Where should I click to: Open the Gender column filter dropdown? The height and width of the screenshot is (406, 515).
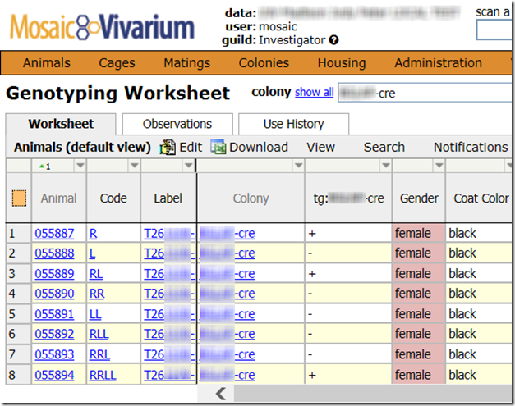point(439,166)
